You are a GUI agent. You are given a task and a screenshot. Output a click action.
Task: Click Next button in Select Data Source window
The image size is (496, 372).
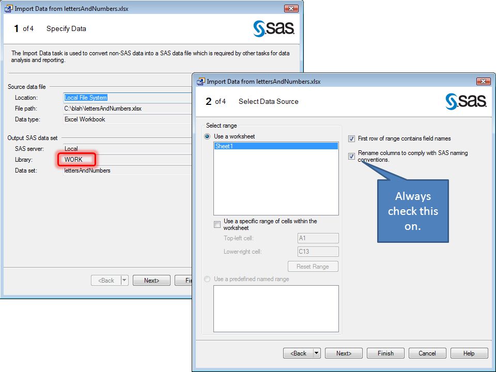tap(344, 353)
